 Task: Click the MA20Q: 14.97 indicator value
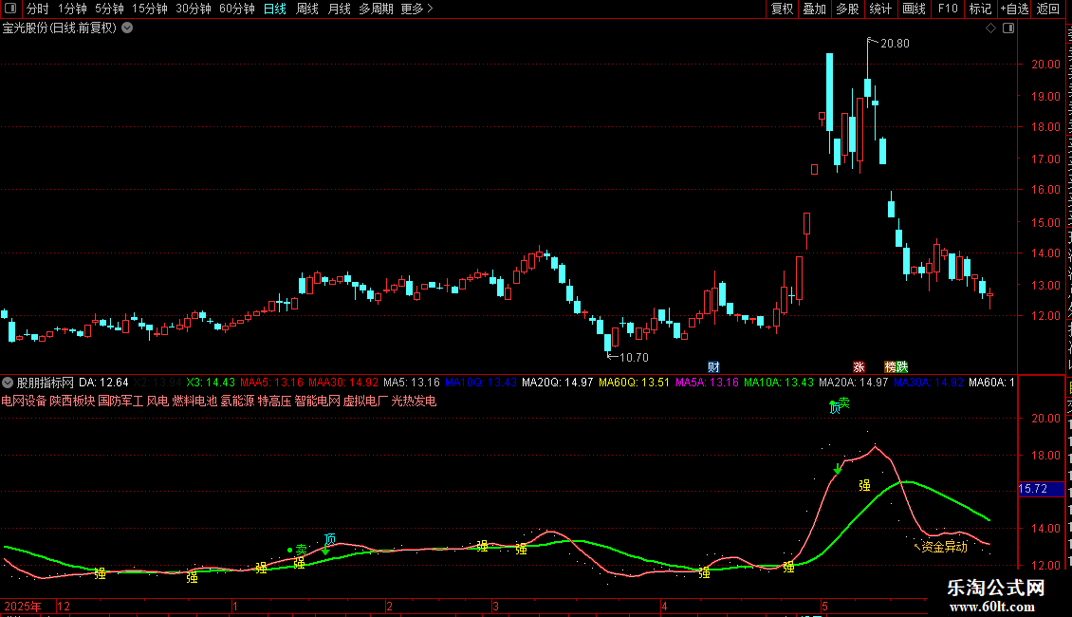(x=557, y=383)
